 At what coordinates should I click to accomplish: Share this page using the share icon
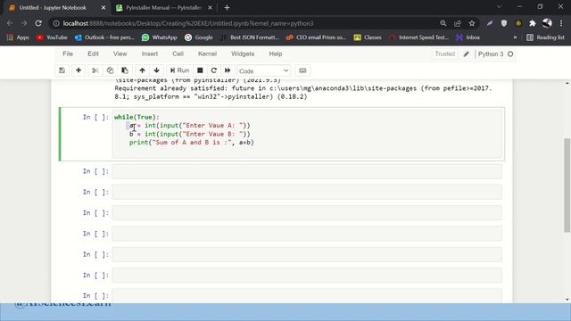coord(458,23)
